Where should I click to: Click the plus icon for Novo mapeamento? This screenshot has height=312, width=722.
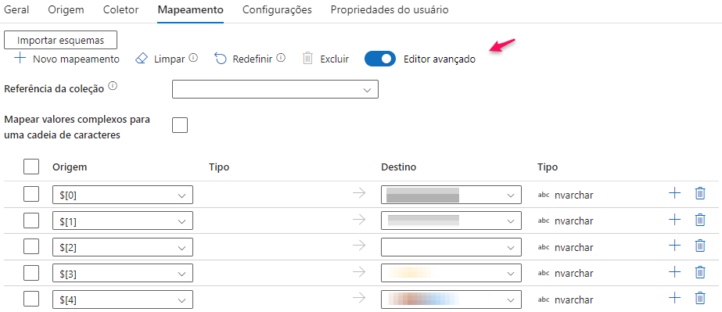tap(20, 59)
